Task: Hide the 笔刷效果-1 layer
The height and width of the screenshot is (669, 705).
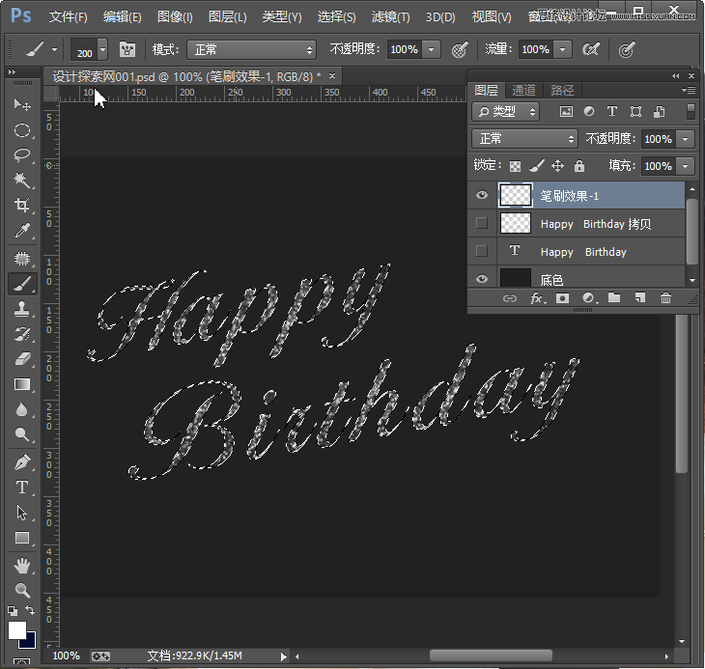Action: pos(482,195)
